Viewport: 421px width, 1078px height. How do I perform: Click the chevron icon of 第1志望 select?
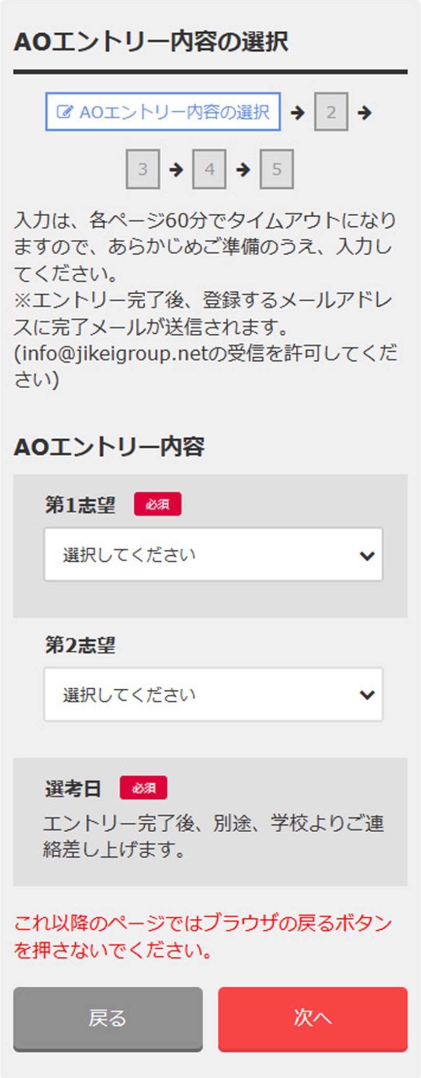point(367,555)
